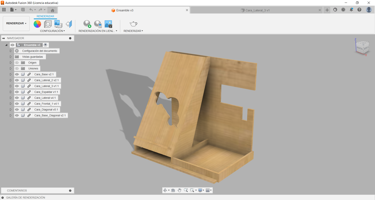This screenshot has width=375, height=200.
Task: Select the RENDERIZAR ribbon tab
Action: pos(45,16)
